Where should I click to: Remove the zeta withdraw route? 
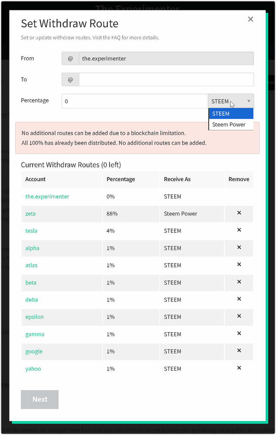(239, 213)
